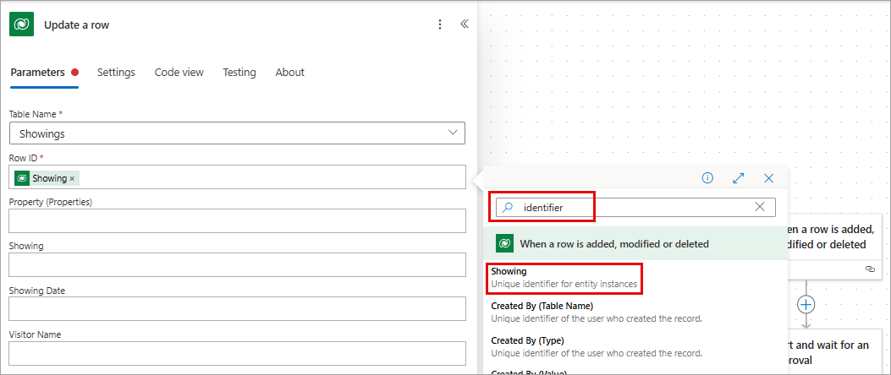Open the info icon in dynamic content popup
891x375 pixels.
pyautogui.click(x=707, y=178)
